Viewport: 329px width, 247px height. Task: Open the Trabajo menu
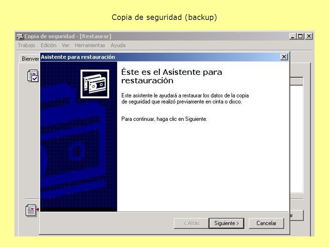point(26,45)
